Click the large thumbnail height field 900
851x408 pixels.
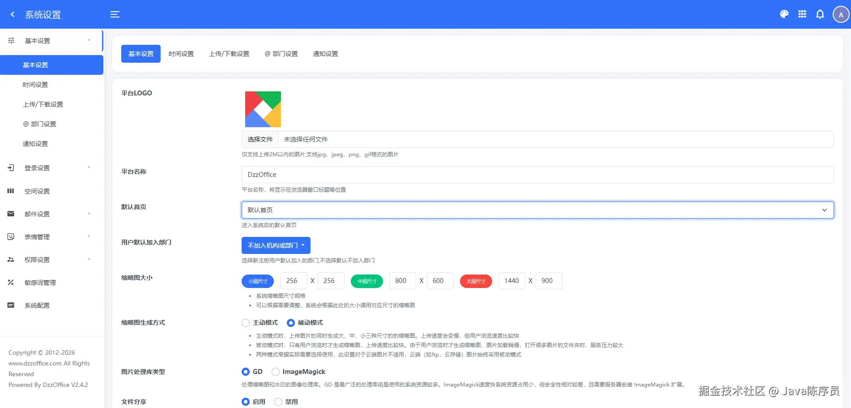tap(549, 281)
